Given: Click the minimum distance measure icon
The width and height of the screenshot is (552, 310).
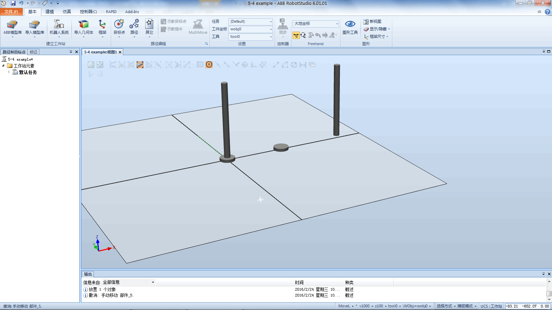Looking at the screenshot, I should [303, 65].
